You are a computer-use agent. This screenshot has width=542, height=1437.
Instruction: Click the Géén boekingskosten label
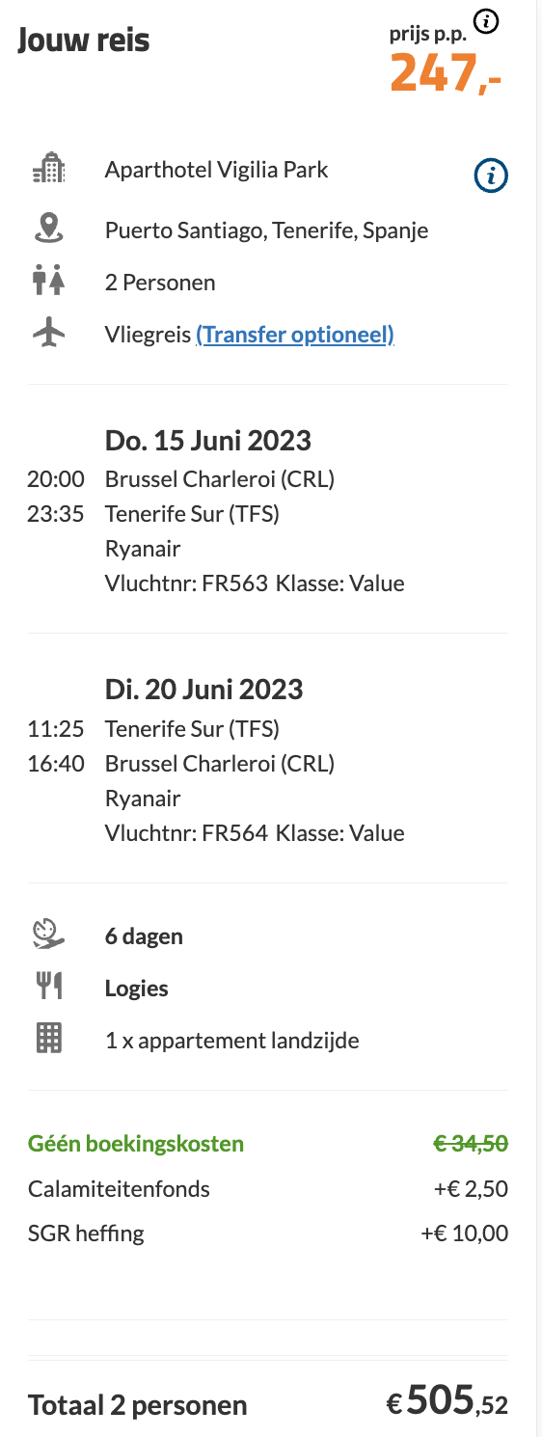(136, 1144)
